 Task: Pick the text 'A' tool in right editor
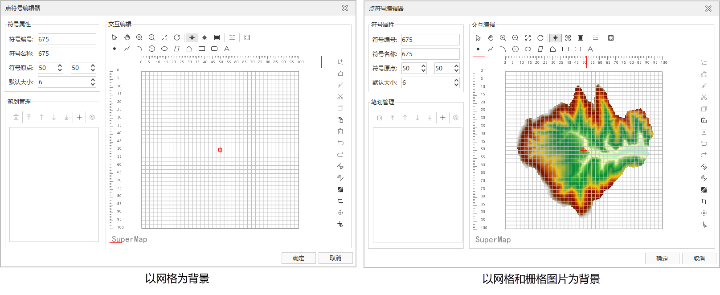pos(590,49)
